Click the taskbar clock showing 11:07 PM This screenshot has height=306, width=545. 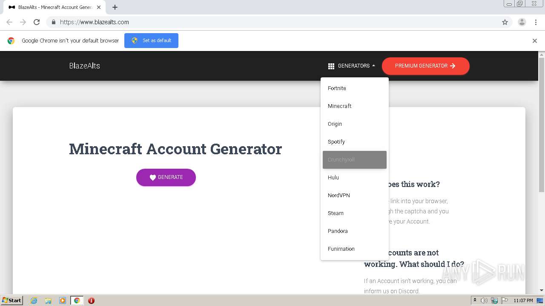pyautogui.click(x=523, y=300)
